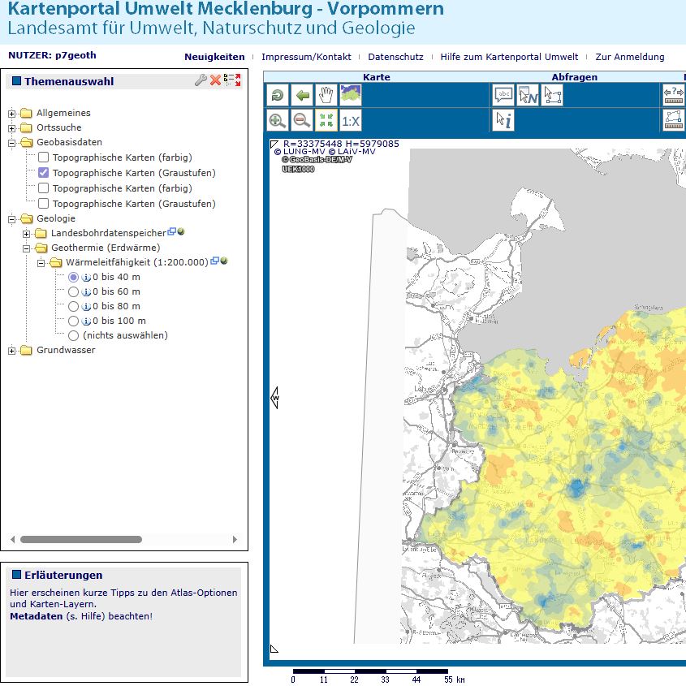
Task: Check the second Topographische Karten (farbig) box
Action: (x=43, y=188)
